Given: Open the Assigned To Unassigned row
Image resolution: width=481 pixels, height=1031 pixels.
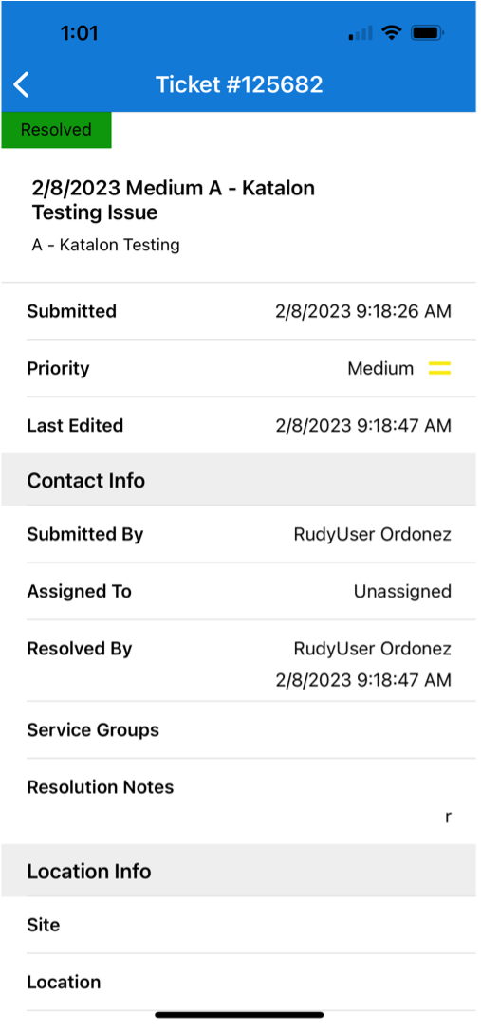Looking at the screenshot, I should click(x=239, y=592).
